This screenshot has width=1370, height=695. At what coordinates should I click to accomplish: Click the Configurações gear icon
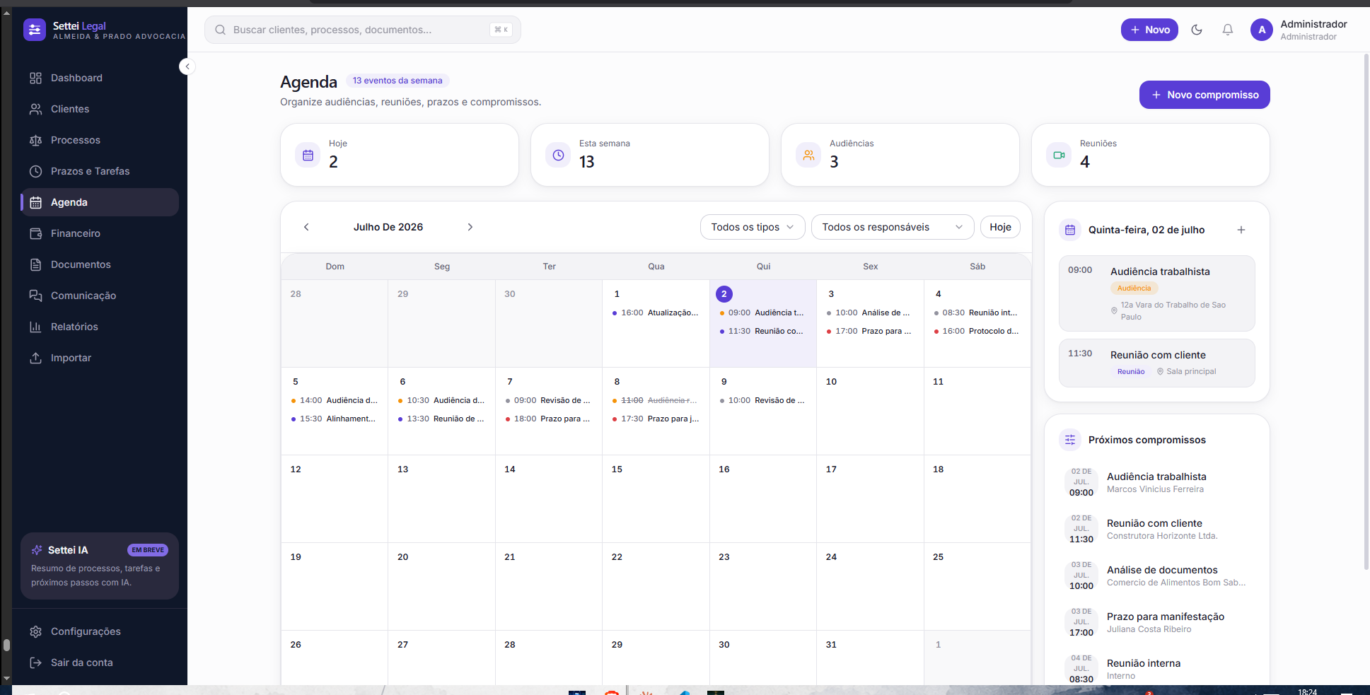tap(35, 631)
